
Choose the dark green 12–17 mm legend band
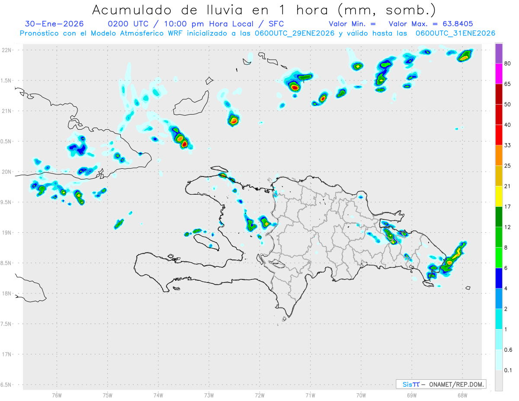coord(499,216)
